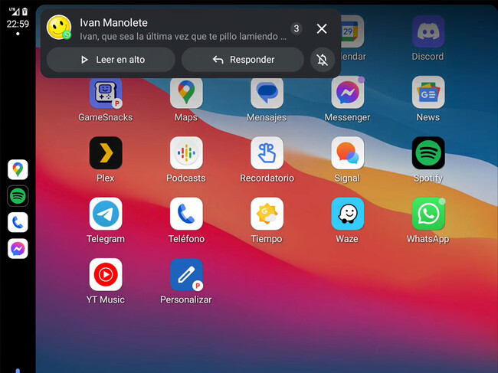Tap Ivan Manolete's smiley avatar
The width and height of the screenshot is (498, 373).
[59, 28]
